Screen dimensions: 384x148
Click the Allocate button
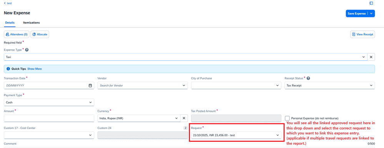click(x=40, y=35)
